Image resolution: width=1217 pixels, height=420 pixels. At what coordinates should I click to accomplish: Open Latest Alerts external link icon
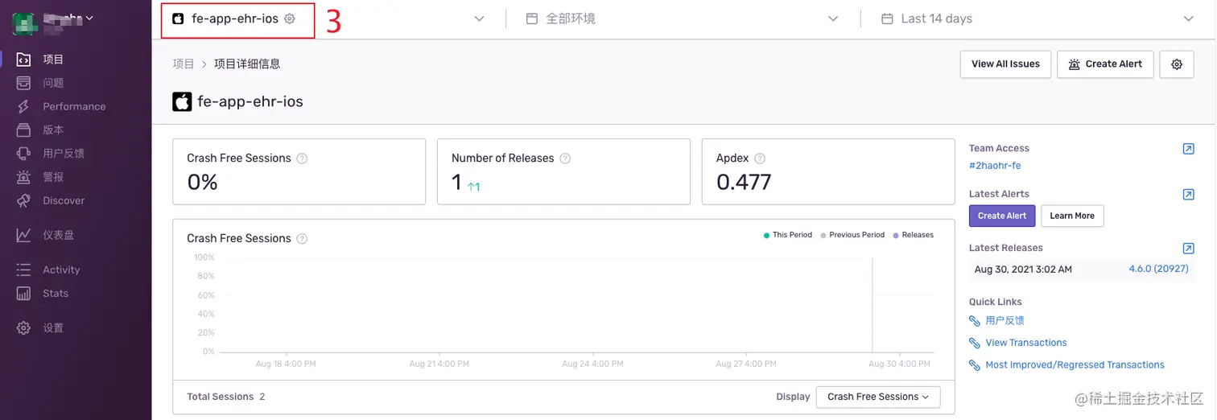click(x=1188, y=195)
